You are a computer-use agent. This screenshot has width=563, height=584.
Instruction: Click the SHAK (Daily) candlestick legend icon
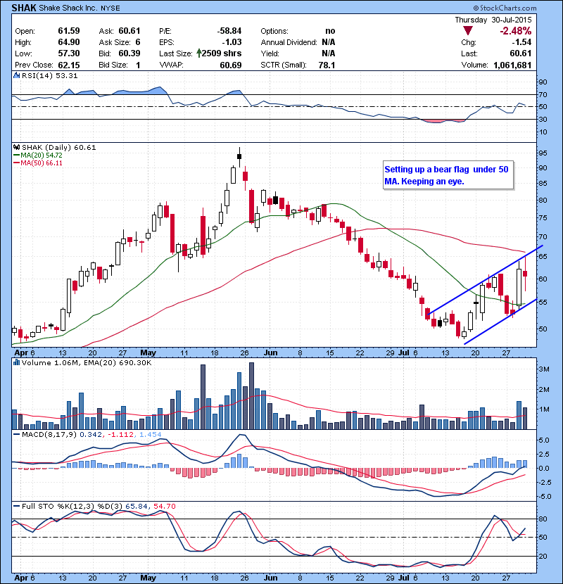click(x=16, y=147)
